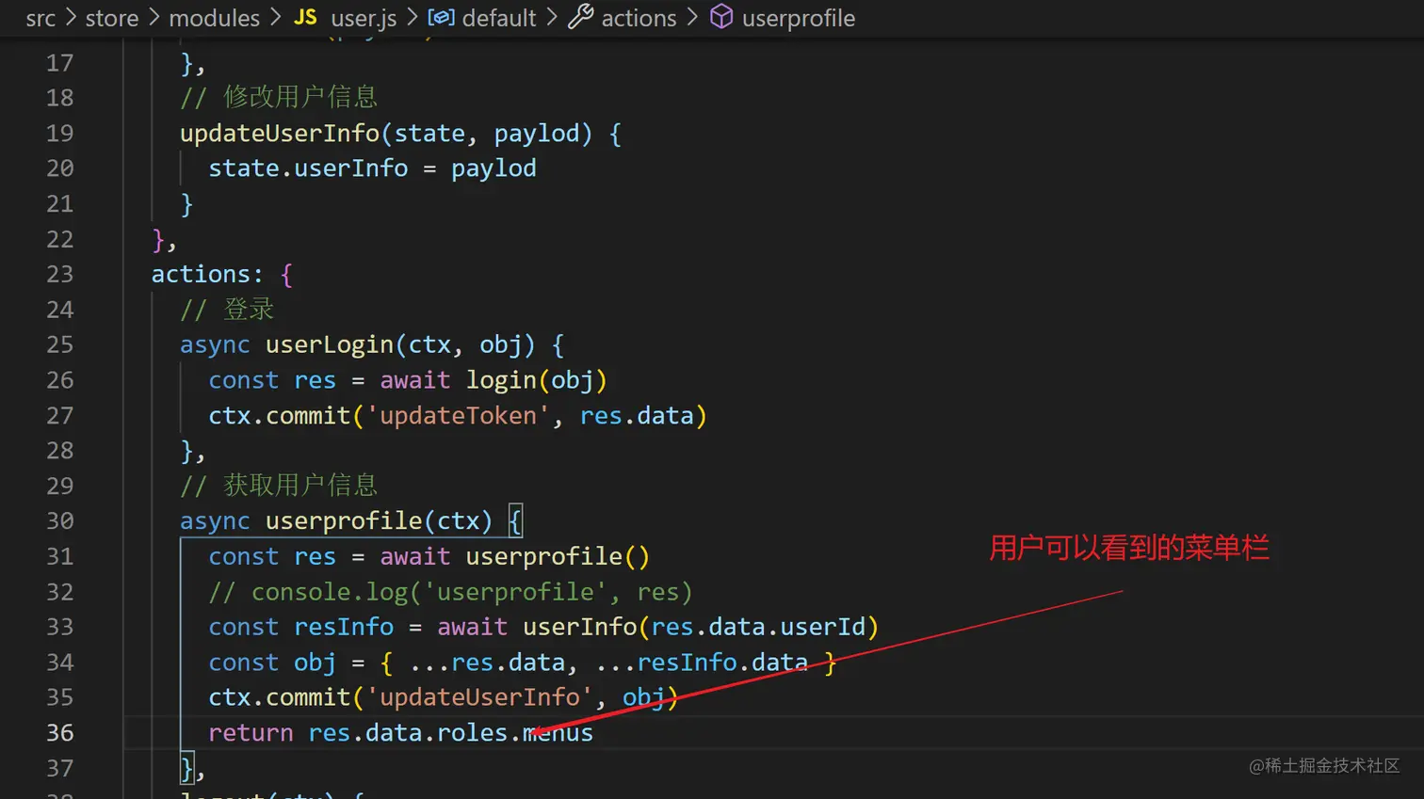
Task: Click line number 33 in the gutter
Action: (x=59, y=628)
